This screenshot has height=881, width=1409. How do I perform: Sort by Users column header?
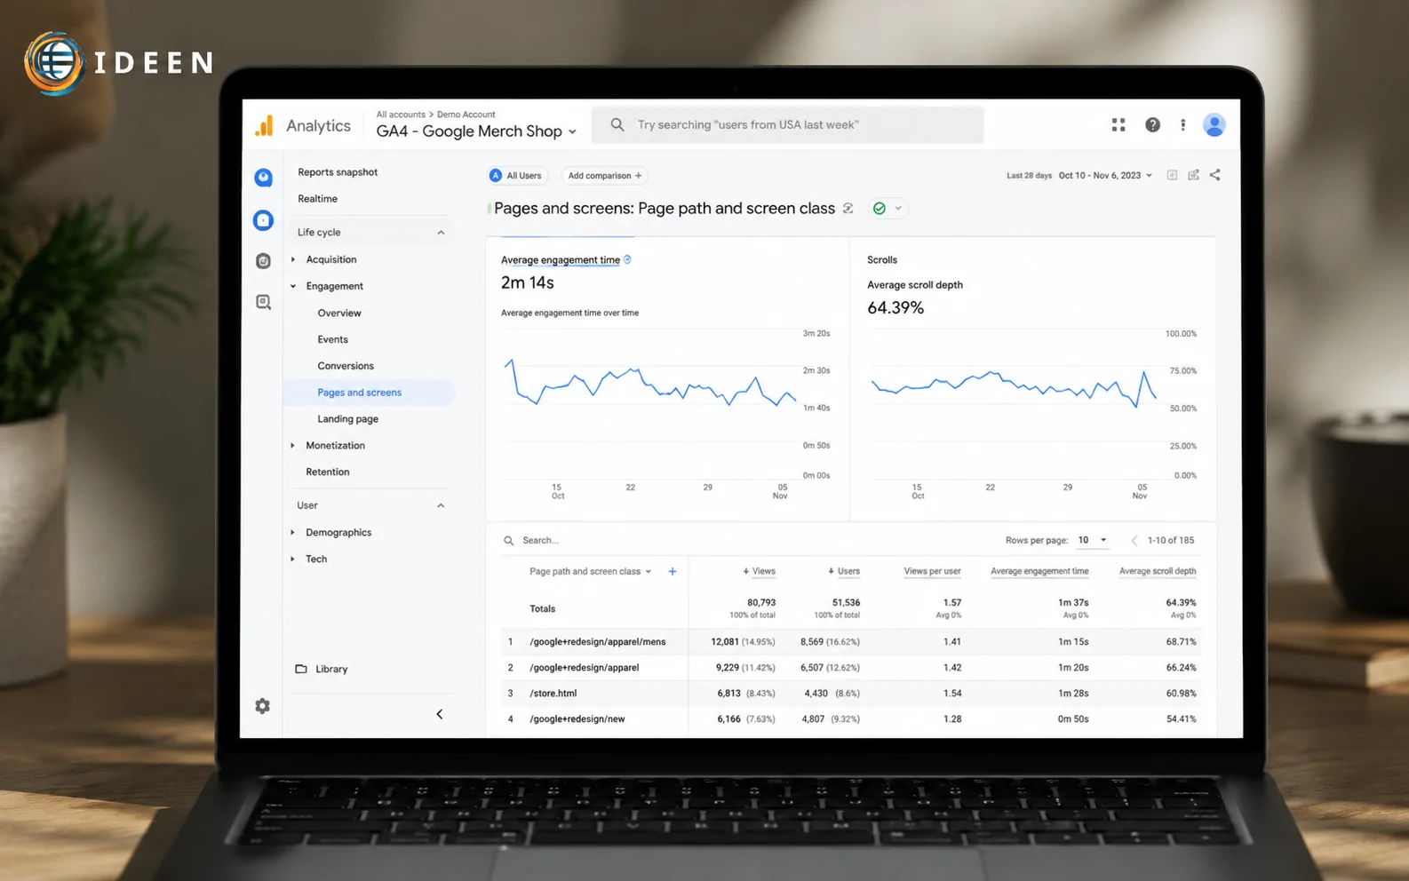[x=844, y=571]
